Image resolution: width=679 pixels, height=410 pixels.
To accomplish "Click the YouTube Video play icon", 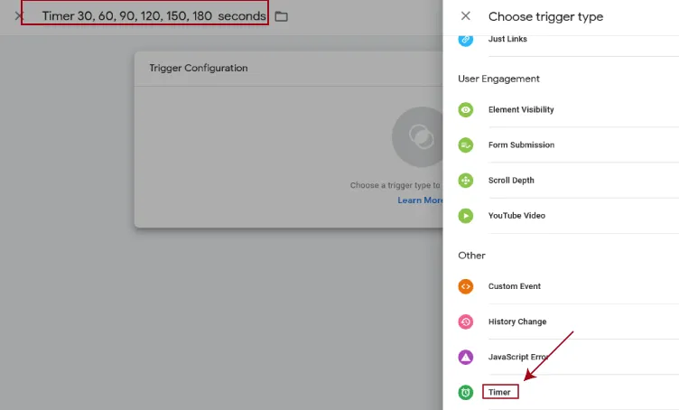I will pyautogui.click(x=466, y=216).
